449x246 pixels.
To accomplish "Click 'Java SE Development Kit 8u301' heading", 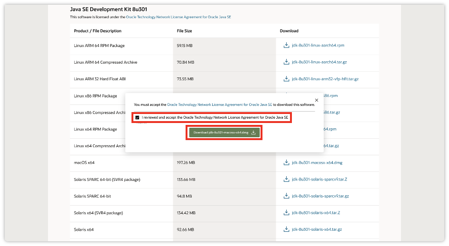I will tap(109, 9).
